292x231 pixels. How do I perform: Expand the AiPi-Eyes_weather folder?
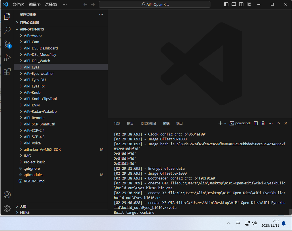coord(61,73)
